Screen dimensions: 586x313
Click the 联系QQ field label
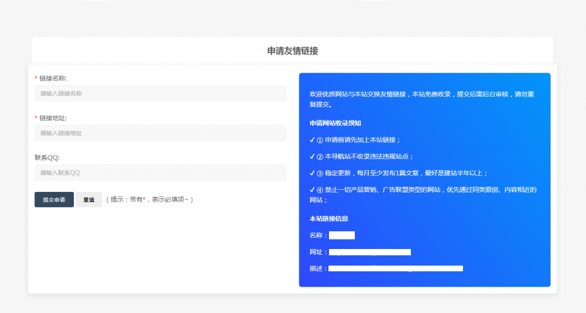[47, 158]
